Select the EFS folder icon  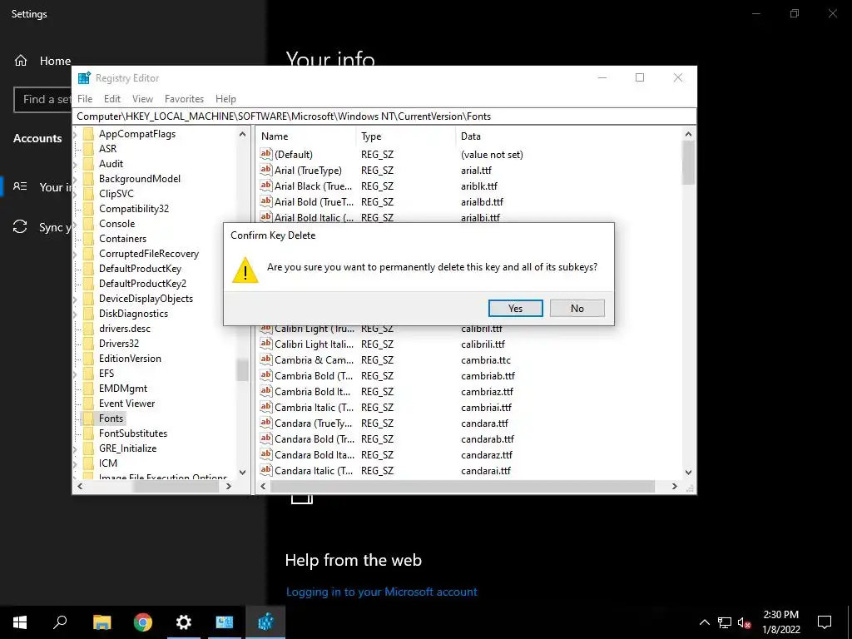(88, 374)
